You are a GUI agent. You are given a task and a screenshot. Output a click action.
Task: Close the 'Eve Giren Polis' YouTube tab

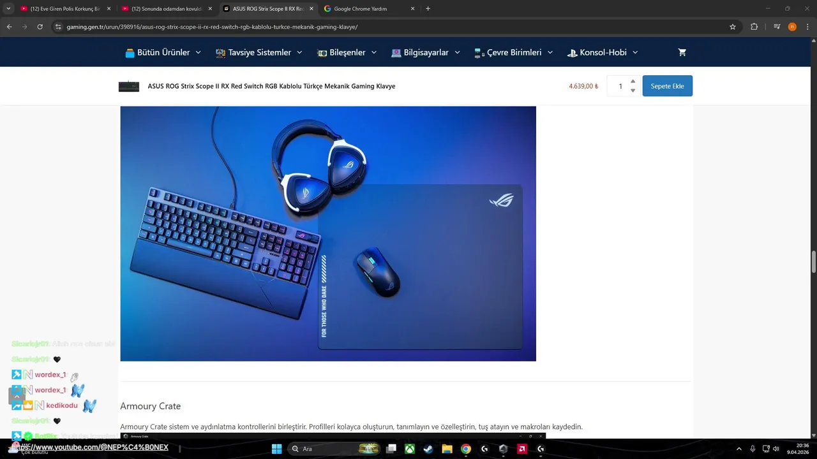(109, 9)
